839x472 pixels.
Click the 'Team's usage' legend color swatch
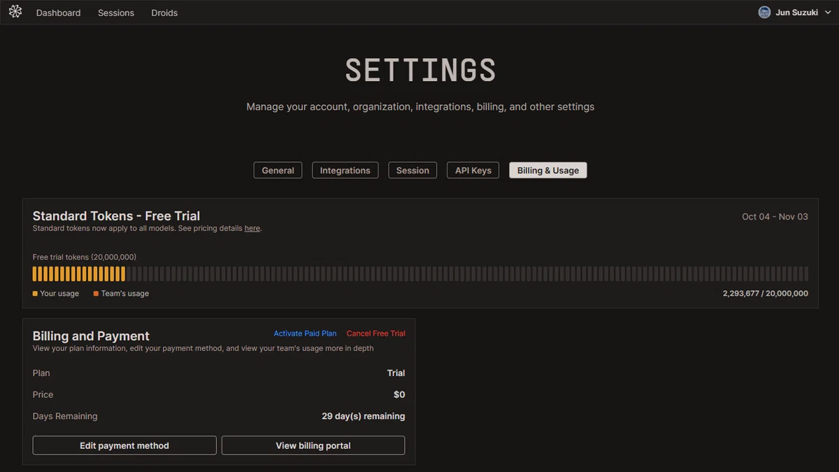click(x=96, y=294)
